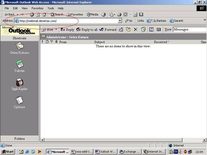Image resolution: width=207 pixels, height=155 pixels.
Task: Sort by the Flag status column
Action: (x=52, y=42)
